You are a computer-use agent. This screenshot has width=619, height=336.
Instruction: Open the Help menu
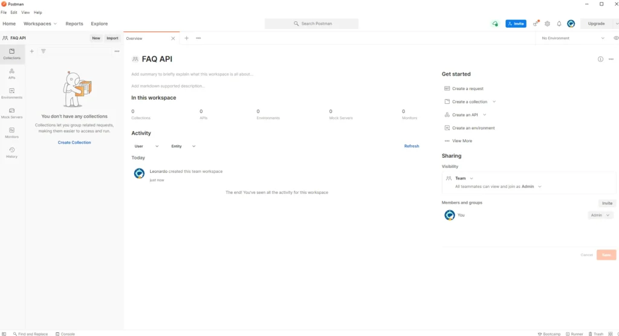(38, 13)
